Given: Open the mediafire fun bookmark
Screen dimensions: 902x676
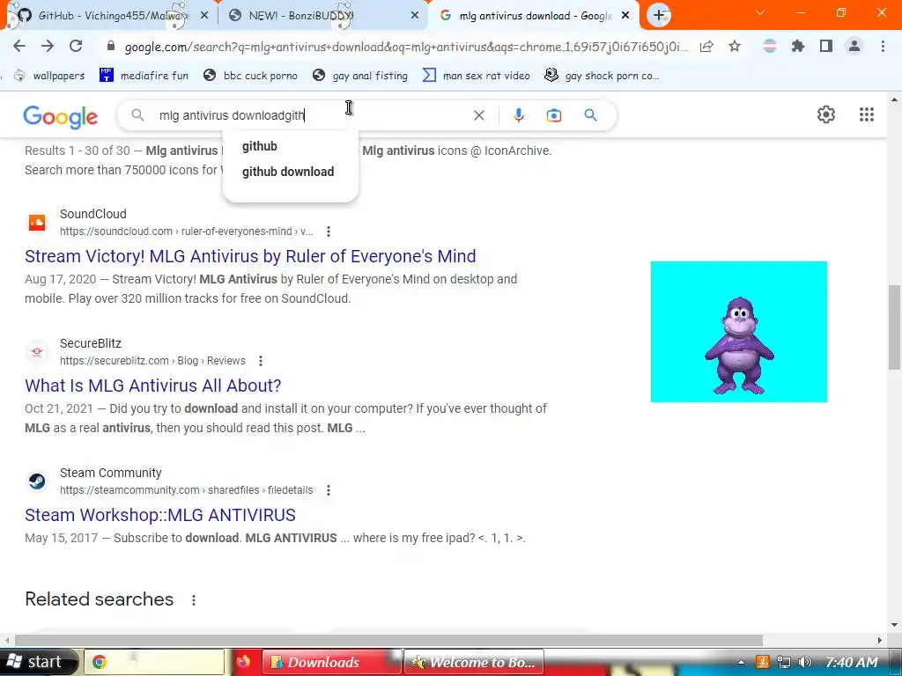Looking at the screenshot, I should [144, 76].
